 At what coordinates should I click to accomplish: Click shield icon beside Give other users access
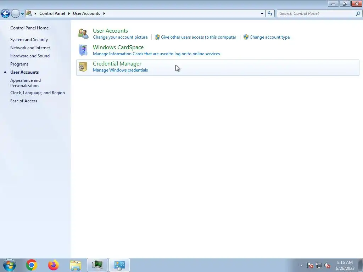pos(157,37)
